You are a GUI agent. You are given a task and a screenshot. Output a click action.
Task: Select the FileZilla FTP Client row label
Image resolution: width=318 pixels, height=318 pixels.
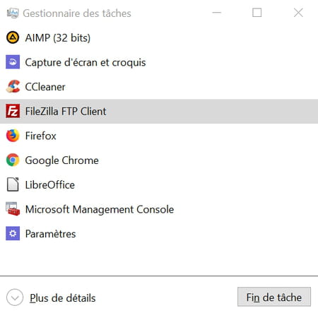pyautogui.click(x=66, y=111)
